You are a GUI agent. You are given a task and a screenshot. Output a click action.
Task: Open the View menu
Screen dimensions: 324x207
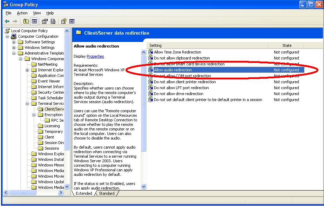click(x=37, y=13)
